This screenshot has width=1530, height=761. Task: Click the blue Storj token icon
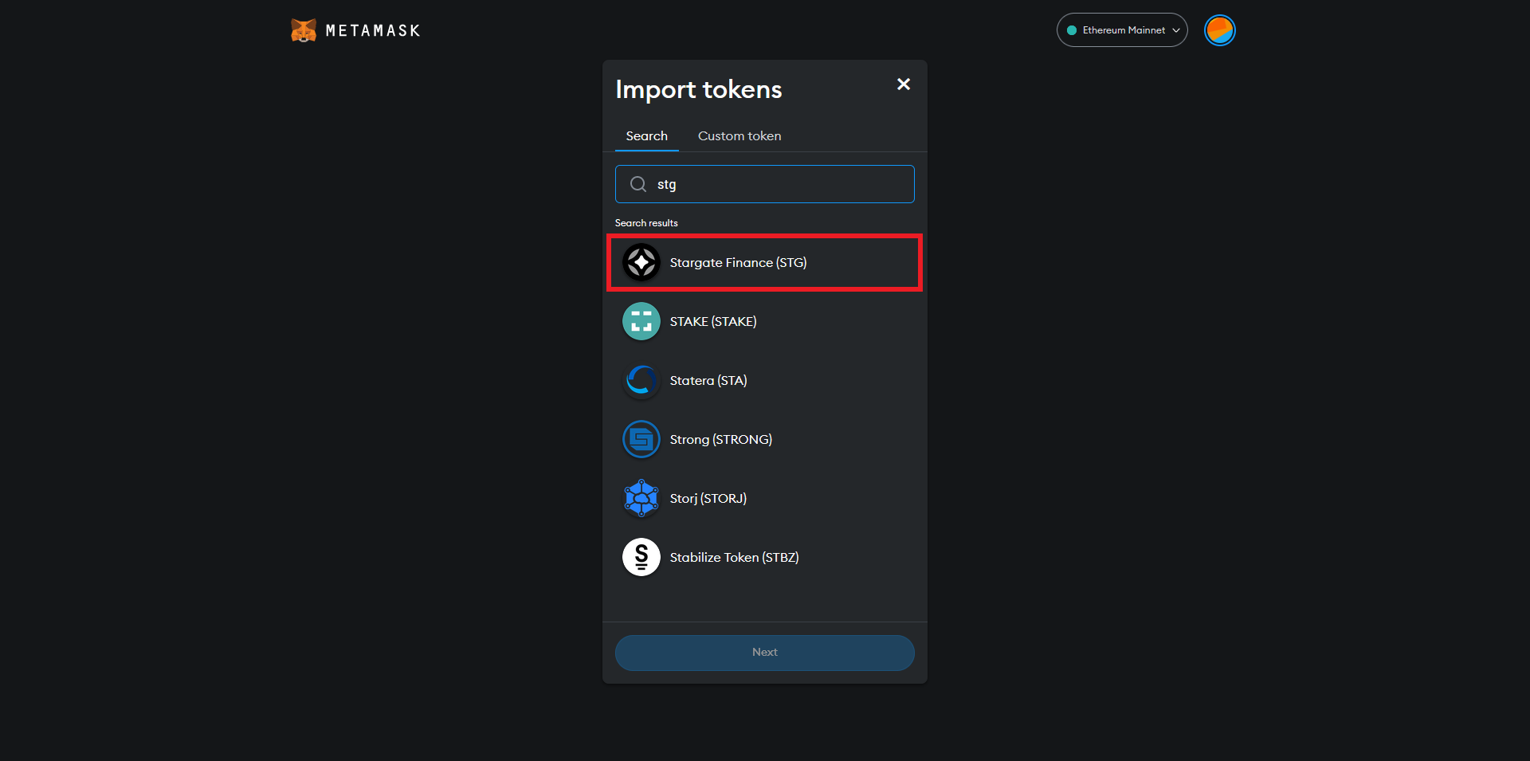pyautogui.click(x=641, y=498)
